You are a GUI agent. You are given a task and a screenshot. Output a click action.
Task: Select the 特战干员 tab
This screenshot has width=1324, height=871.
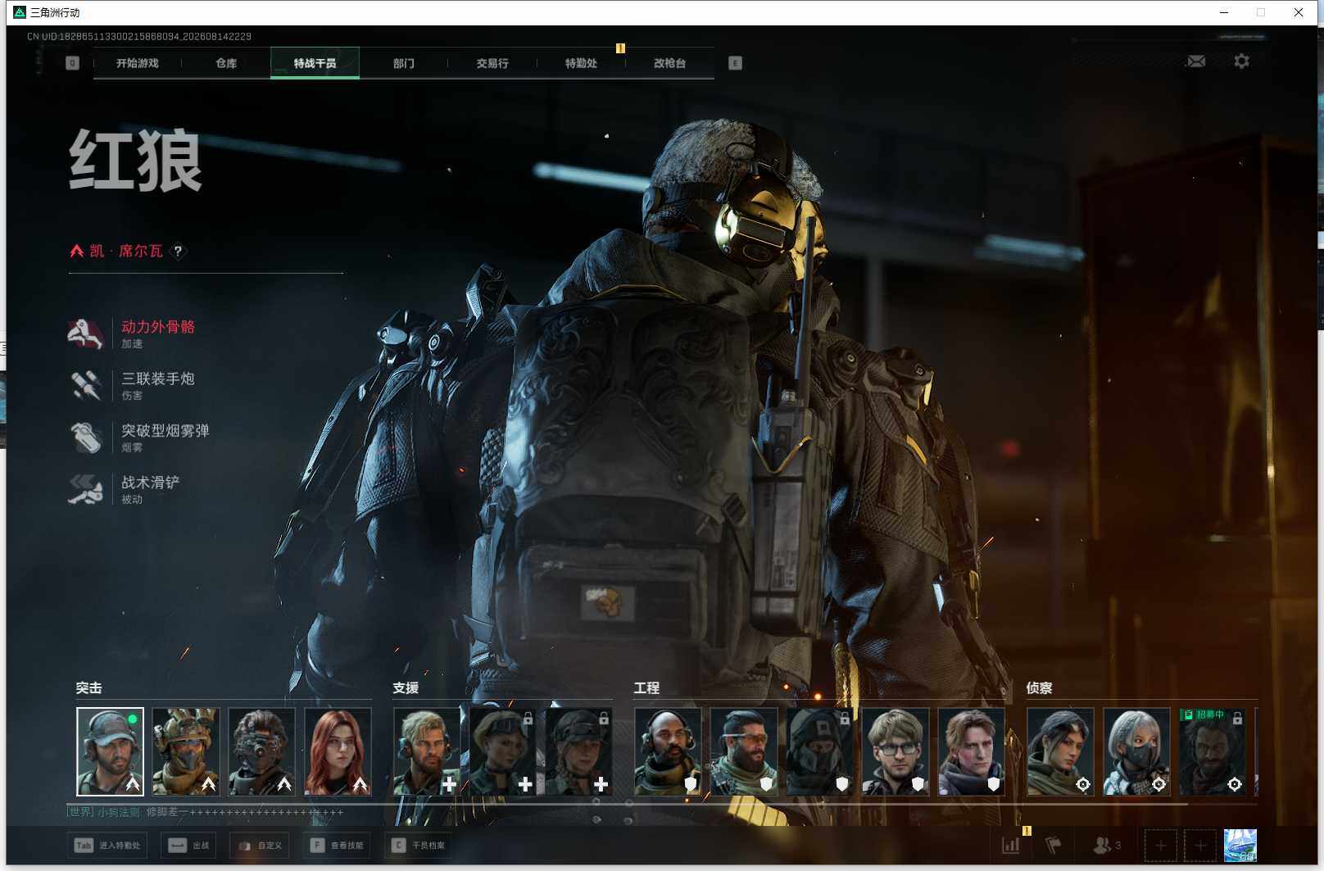pyautogui.click(x=315, y=63)
